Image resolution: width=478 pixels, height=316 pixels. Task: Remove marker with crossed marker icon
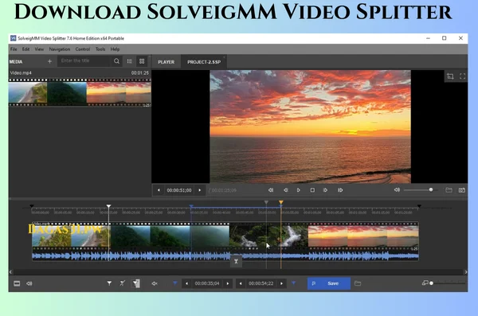pos(122,283)
